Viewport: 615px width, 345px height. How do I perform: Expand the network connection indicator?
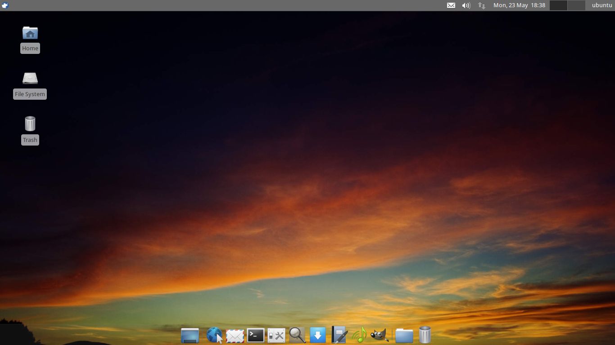coord(481,5)
